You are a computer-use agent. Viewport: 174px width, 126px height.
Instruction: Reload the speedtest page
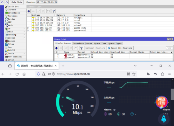[17, 74]
